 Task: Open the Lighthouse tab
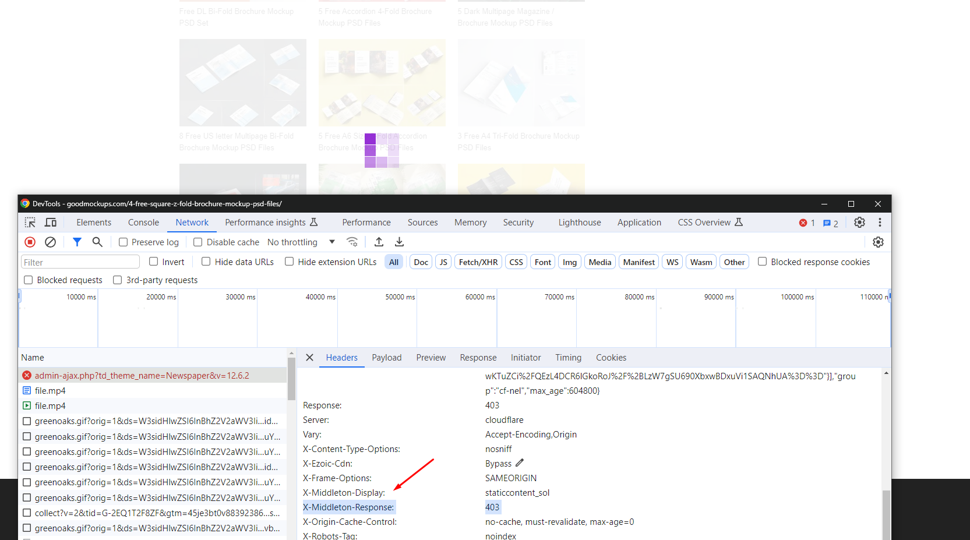(x=580, y=223)
